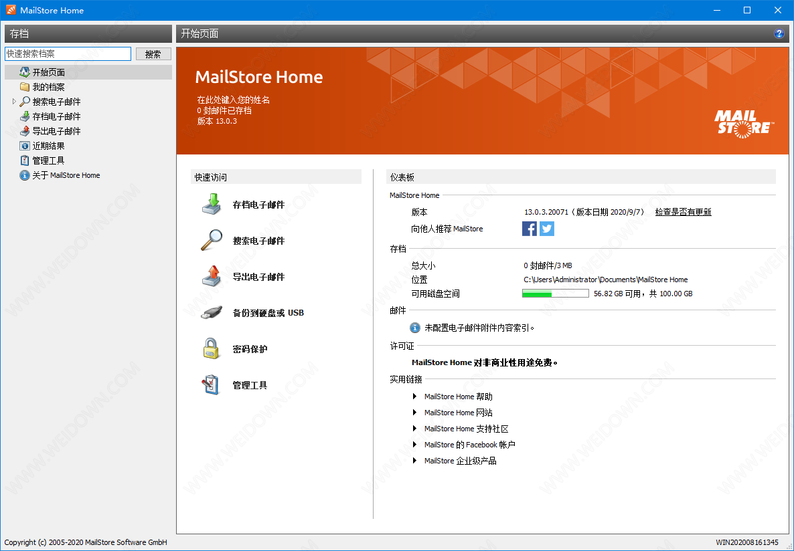Open MailStore 企业级产品 link
The height and width of the screenshot is (551, 794).
(x=461, y=461)
